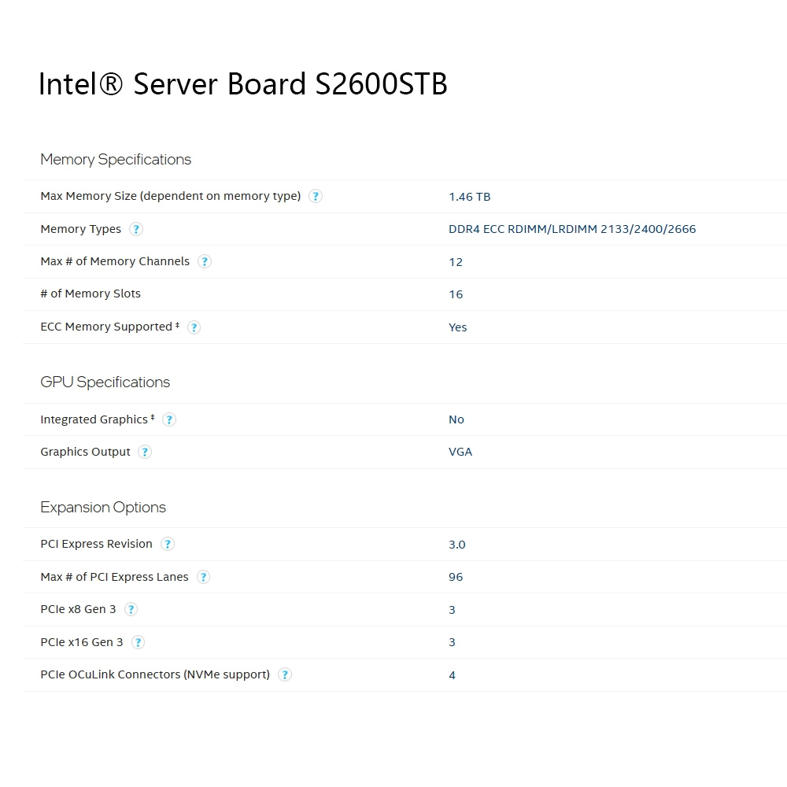Open the Memory Types help tooltip icon
The width and height of the screenshot is (787, 787).
click(x=135, y=229)
